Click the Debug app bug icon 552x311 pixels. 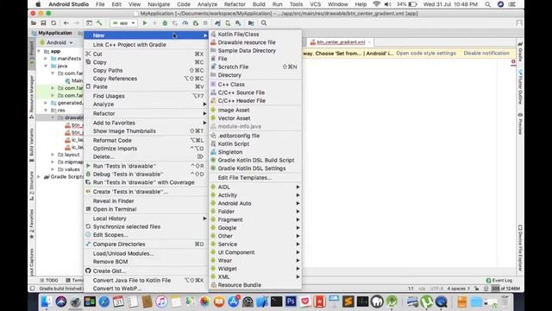pos(165,23)
